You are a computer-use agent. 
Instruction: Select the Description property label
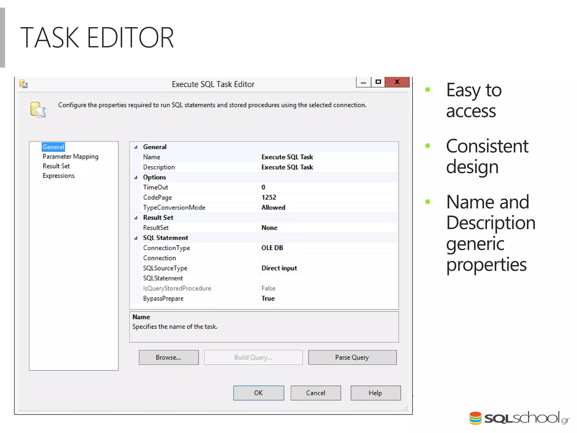pyautogui.click(x=159, y=167)
